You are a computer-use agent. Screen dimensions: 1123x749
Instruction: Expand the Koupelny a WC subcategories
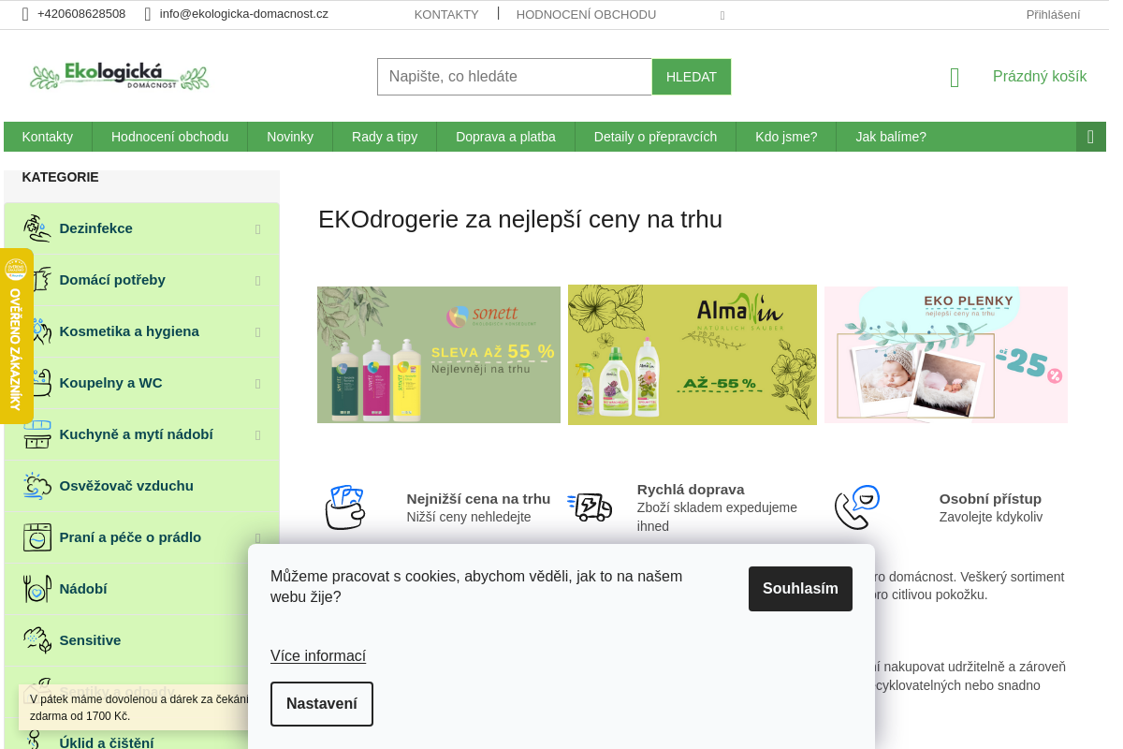pyautogui.click(x=257, y=384)
